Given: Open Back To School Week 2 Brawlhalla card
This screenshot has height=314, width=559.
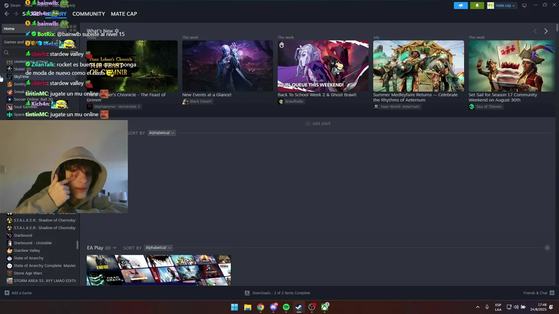Looking at the screenshot, I should click(x=323, y=66).
